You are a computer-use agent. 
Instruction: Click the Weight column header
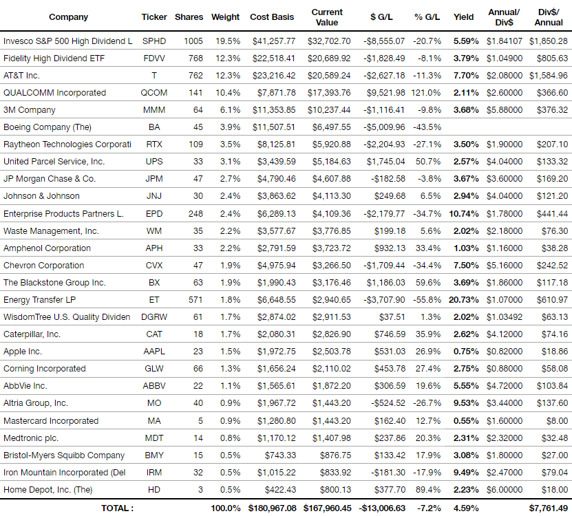tap(225, 17)
